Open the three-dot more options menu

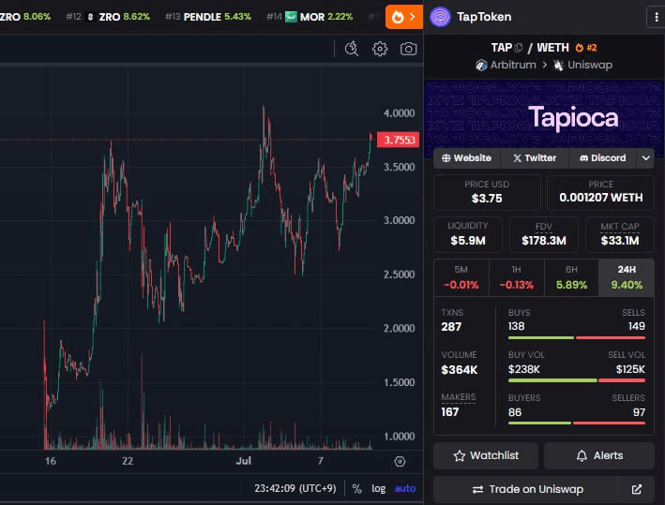(x=654, y=17)
